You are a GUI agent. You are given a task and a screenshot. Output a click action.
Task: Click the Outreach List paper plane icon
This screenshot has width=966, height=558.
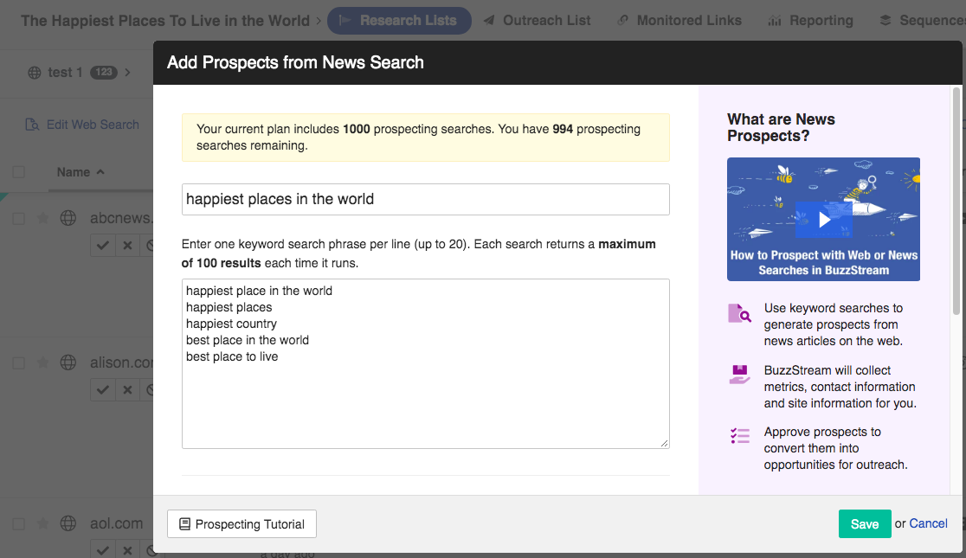coord(489,21)
